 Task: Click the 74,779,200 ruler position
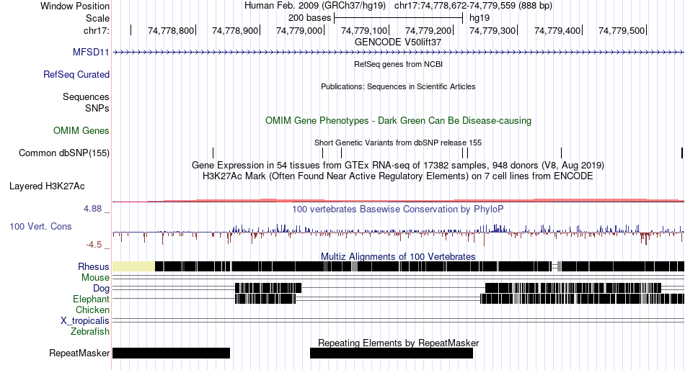click(x=428, y=30)
